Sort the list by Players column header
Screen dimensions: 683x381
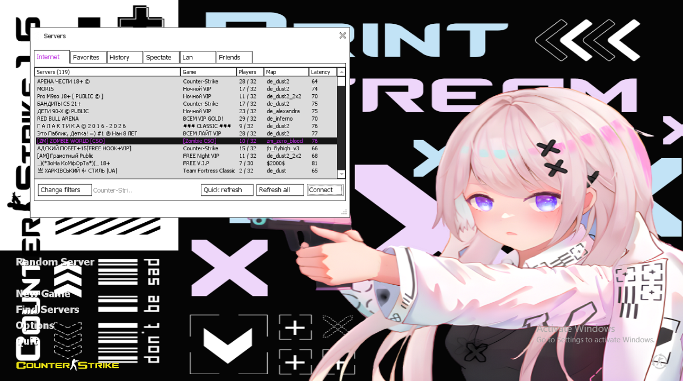[x=250, y=72]
